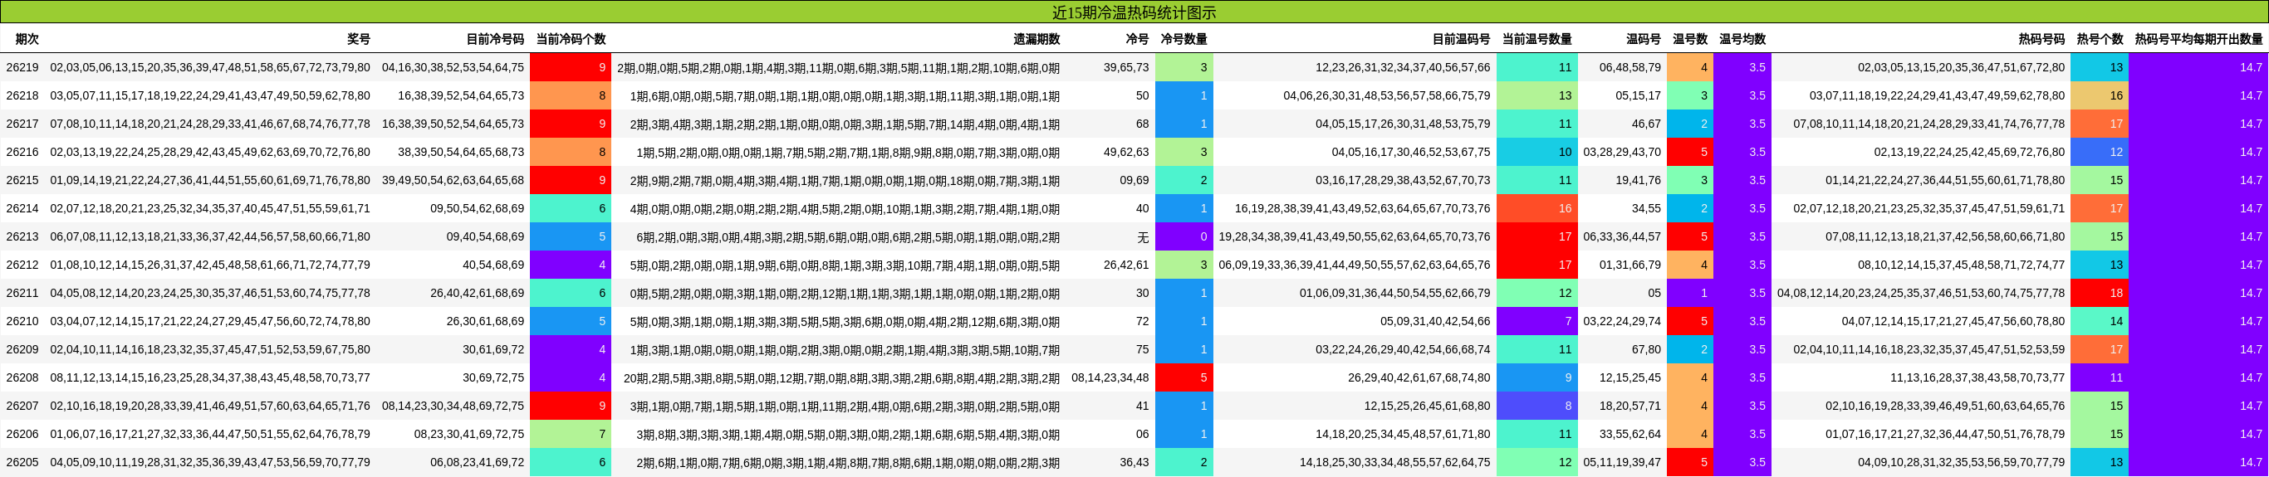Screen dimensions: 2269x477
Task: Click the 奖号 column header
Action: pyautogui.click(x=359, y=40)
